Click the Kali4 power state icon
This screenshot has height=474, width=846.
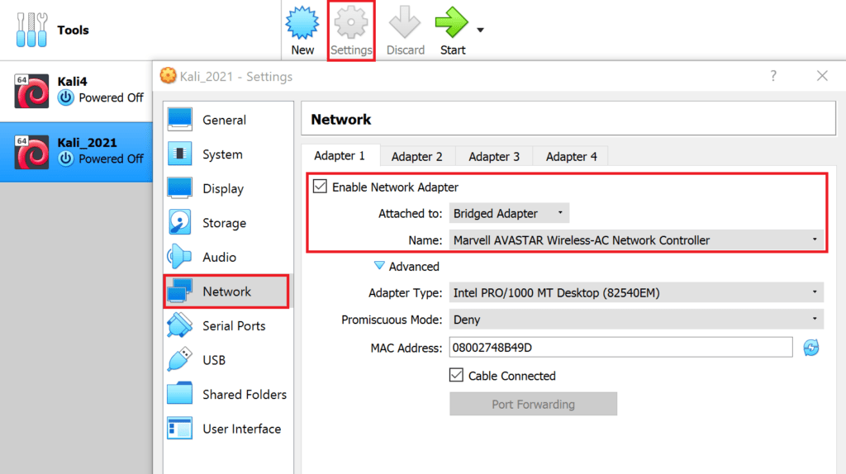(66, 97)
